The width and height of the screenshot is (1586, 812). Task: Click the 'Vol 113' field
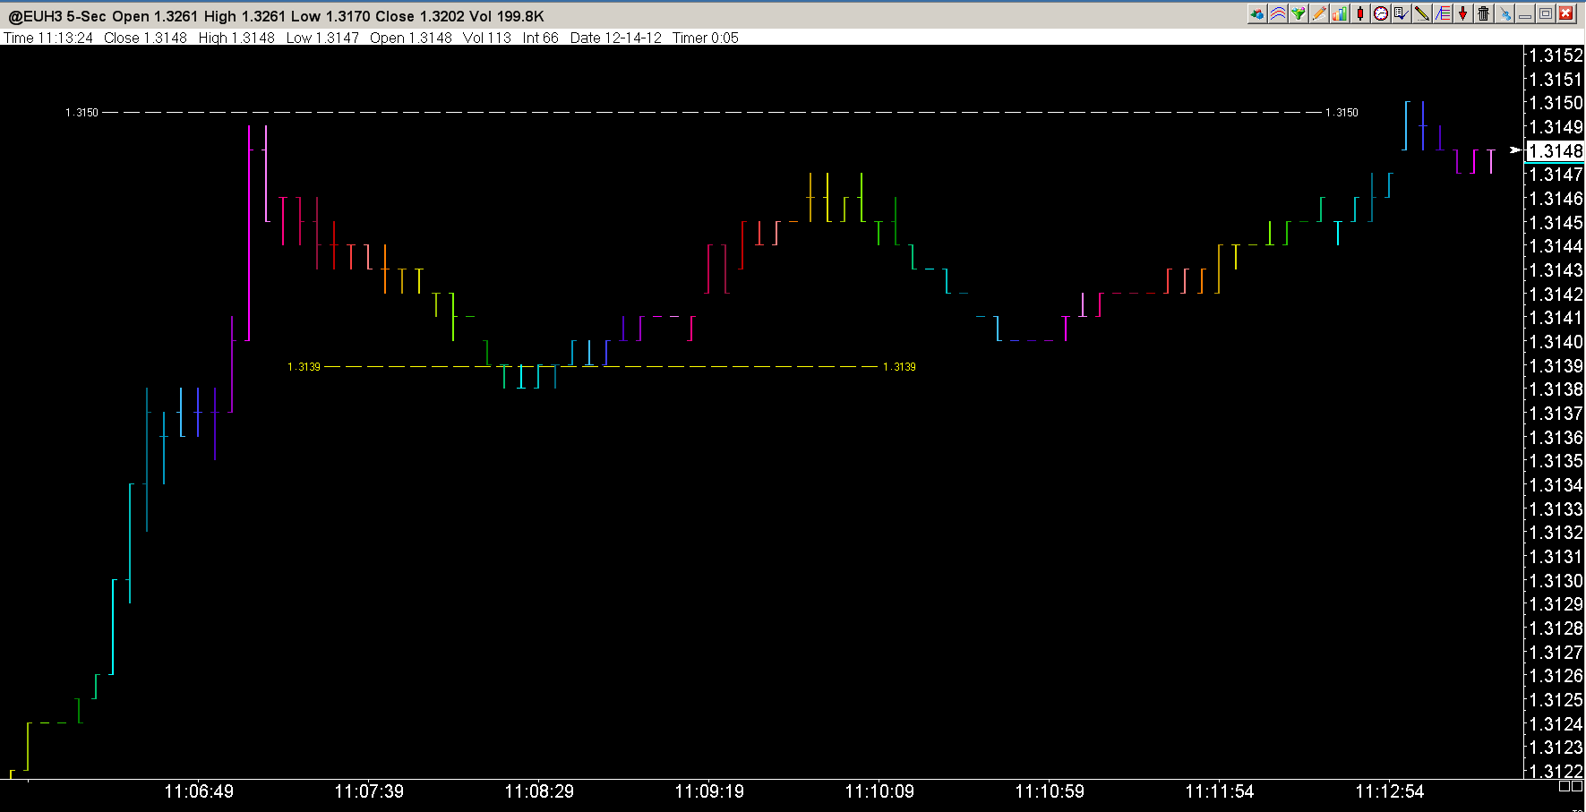click(487, 38)
